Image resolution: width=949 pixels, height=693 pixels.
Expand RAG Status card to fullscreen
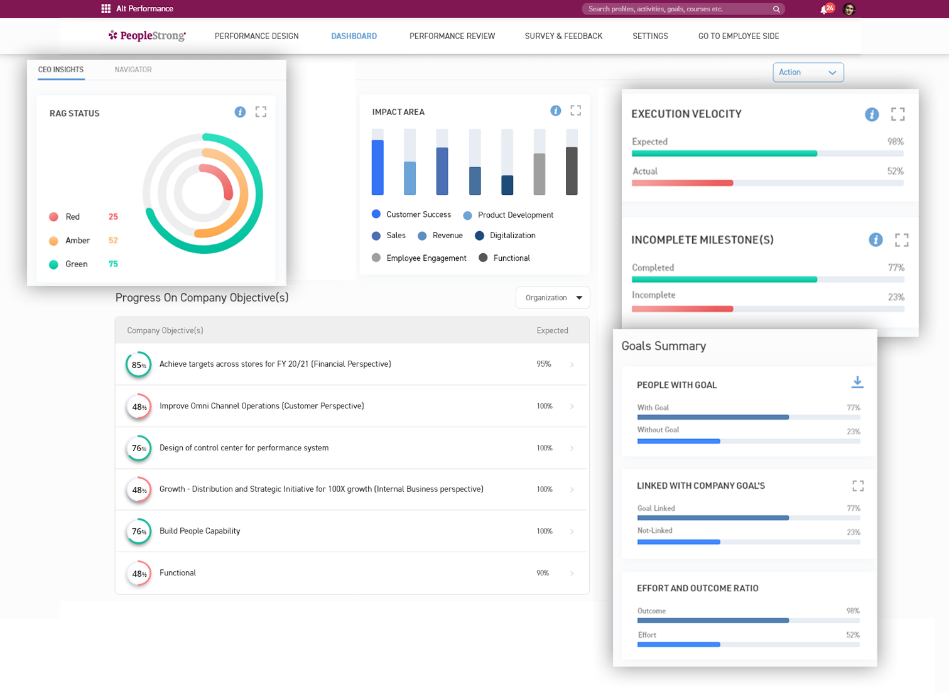tap(261, 112)
